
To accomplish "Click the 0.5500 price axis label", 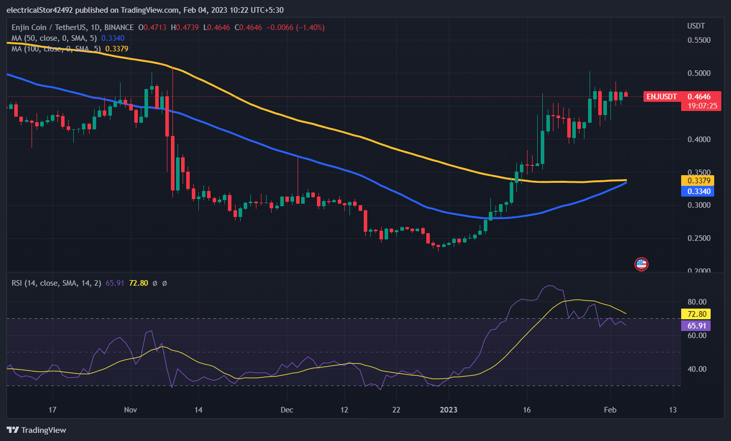I will [x=699, y=40].
